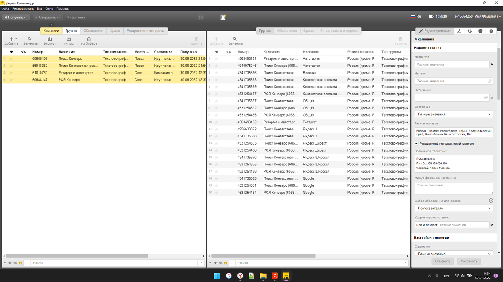Open the Состояние dropdown

[x=454, y=114]
